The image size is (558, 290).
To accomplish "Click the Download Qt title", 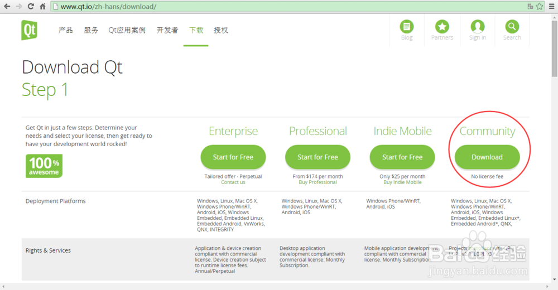I will pyautogui.click(x=72, y=67).
